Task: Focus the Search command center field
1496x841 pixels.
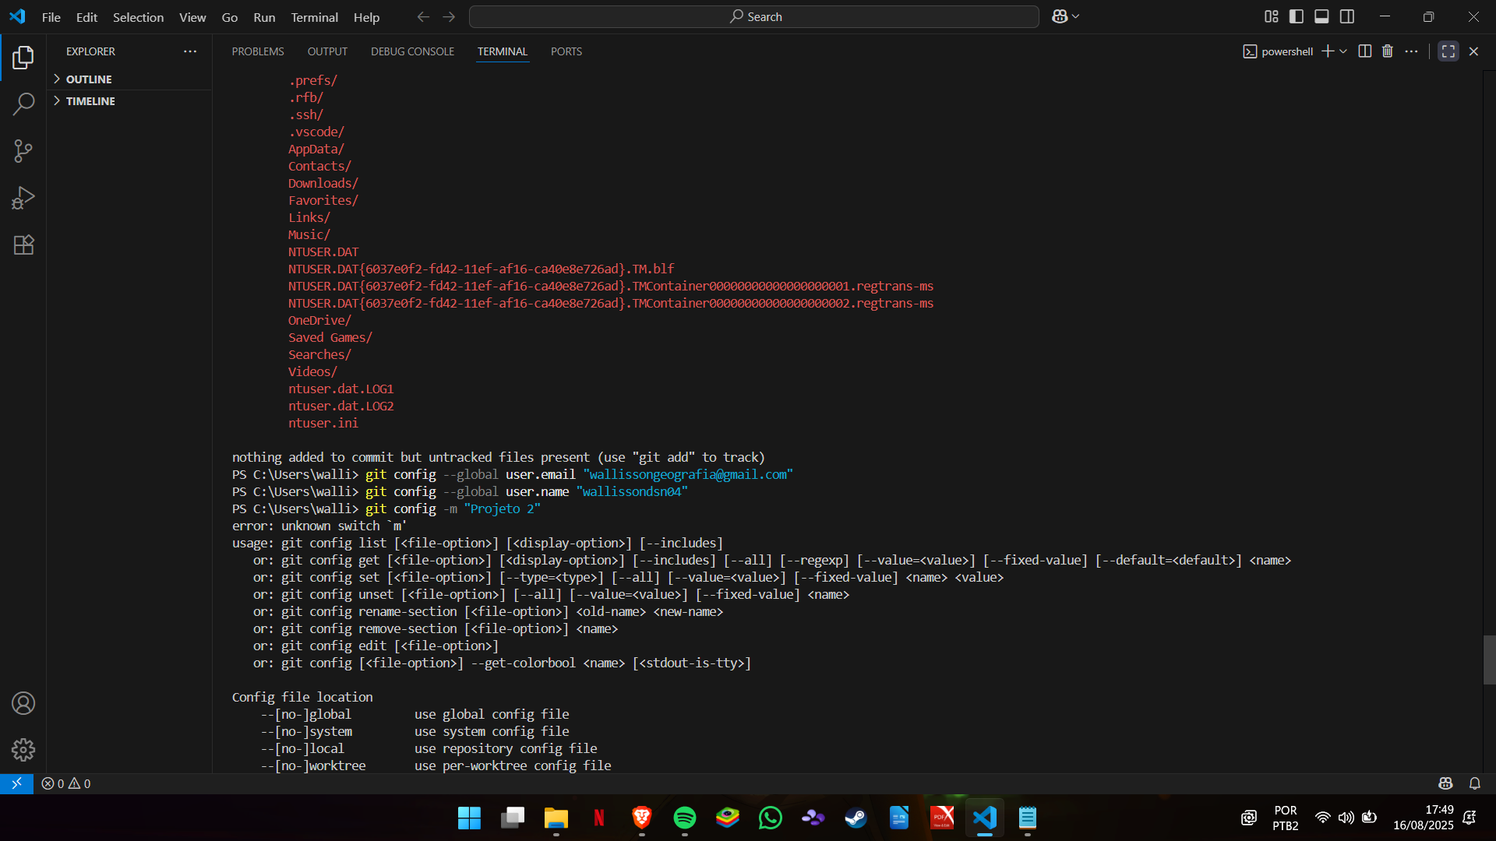Action: coord(754,16)
